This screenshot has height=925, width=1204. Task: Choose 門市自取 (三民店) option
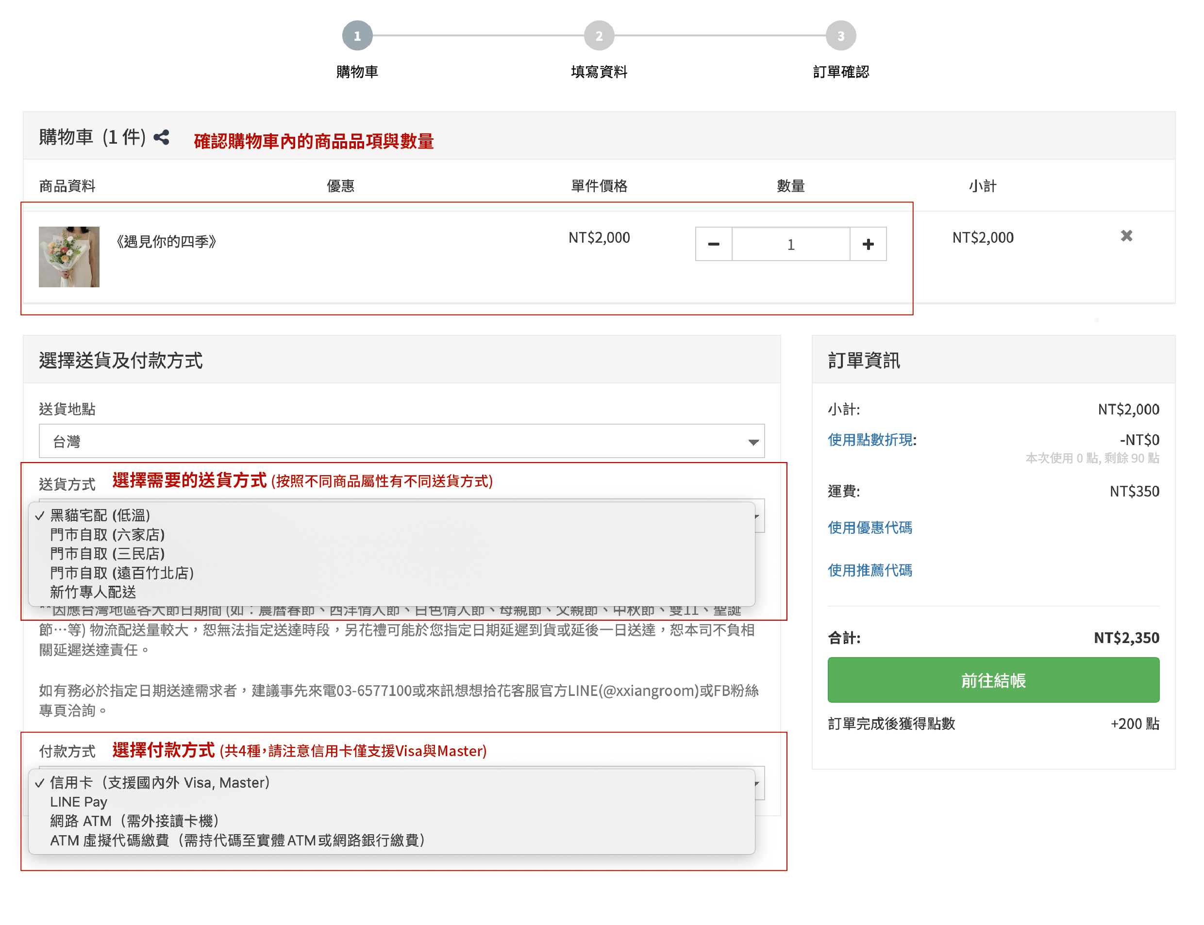pyautogui.click(x=107, y=554)
